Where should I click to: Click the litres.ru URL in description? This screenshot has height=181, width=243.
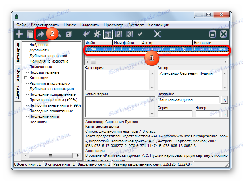pyautogui.click(x=196, y=136)
